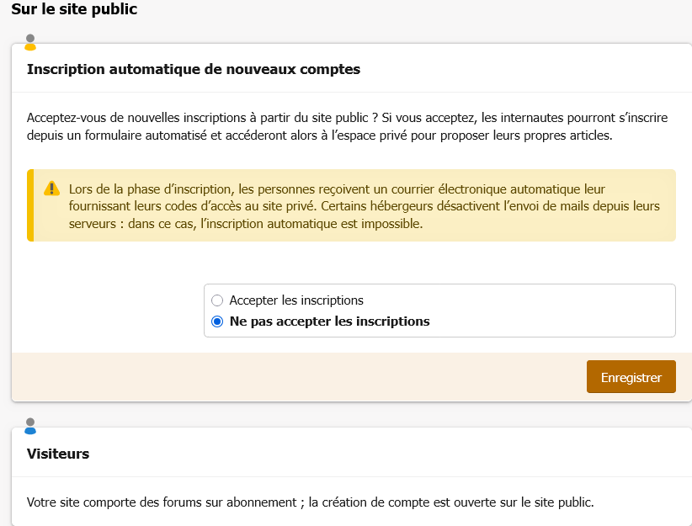Click the "Sur le site public" section heading
The width and height of the screenshot is (692, 526).
point(74,10)
